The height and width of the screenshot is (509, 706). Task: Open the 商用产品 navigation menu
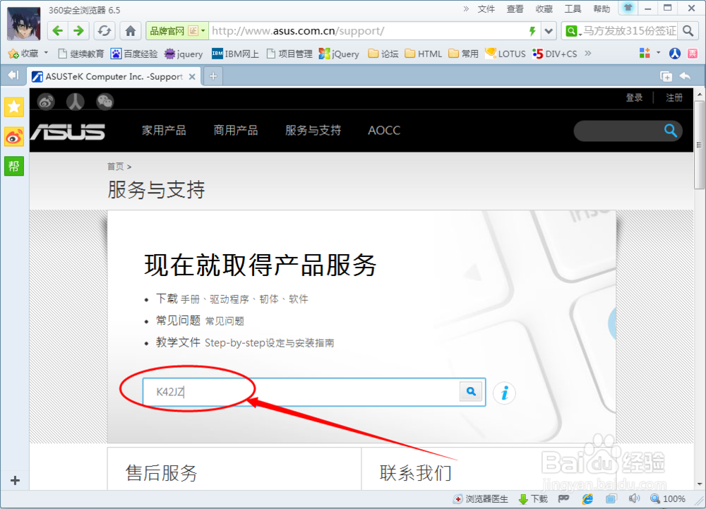(x=236, y=131)
